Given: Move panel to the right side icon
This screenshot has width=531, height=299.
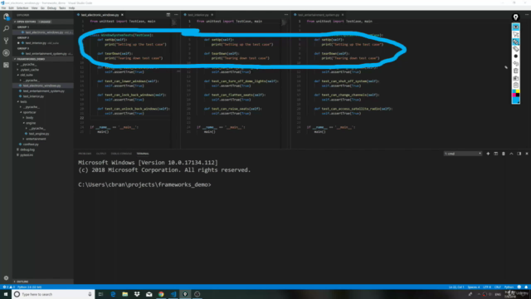Looking at the screenshot, I should [x=519, y=154].
